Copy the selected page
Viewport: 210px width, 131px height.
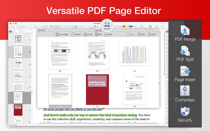[141, 34]
